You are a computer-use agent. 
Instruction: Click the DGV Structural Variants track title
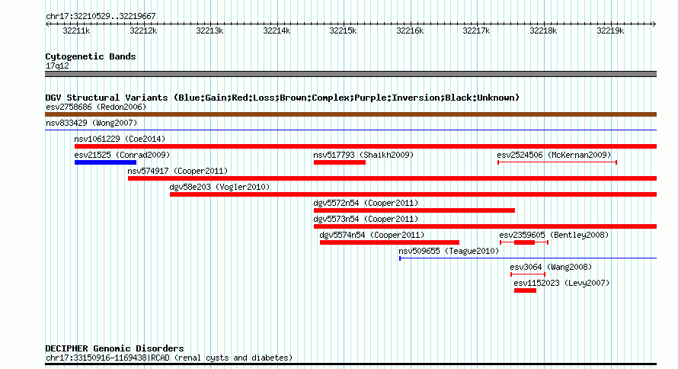[282, 98]
